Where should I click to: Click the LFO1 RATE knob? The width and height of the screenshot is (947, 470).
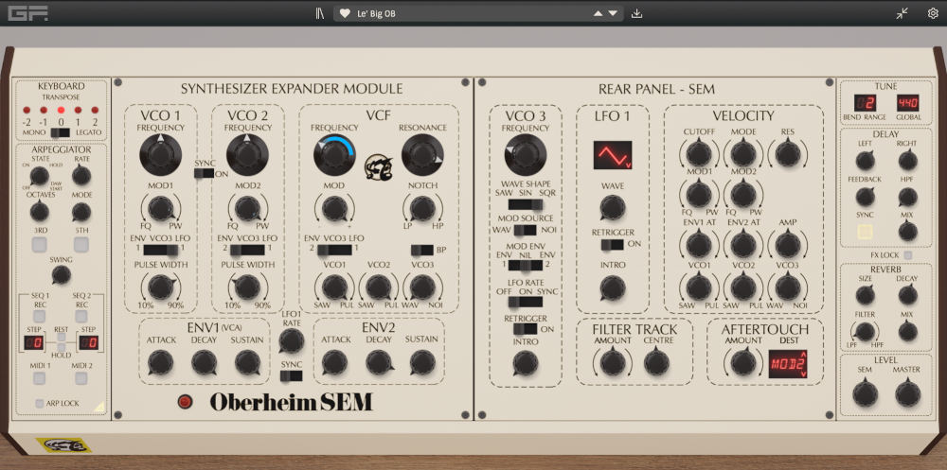[x=291, y=340]
